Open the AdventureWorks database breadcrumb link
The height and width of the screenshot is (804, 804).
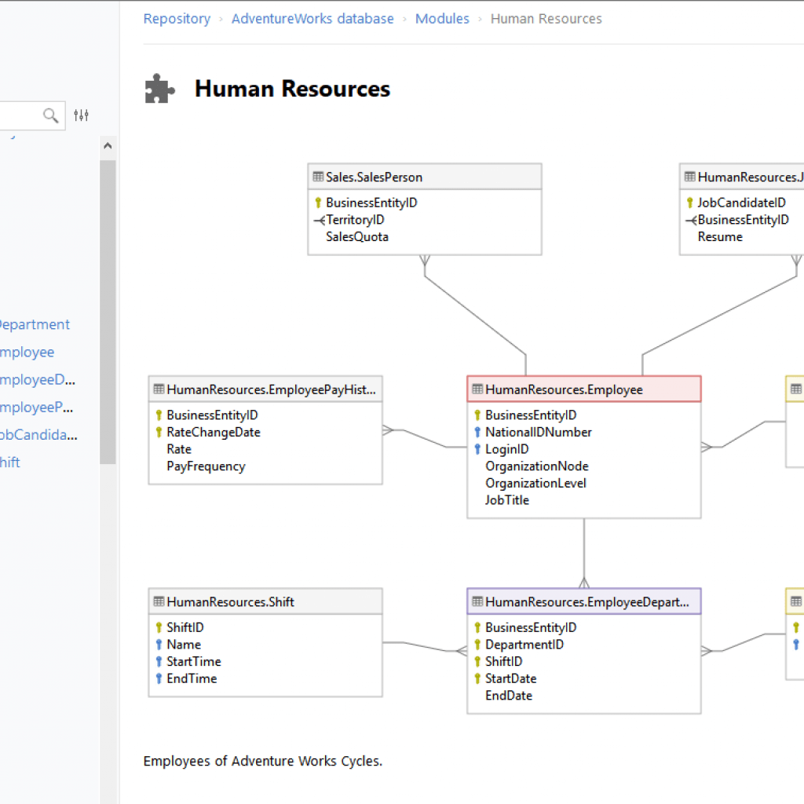312,18
